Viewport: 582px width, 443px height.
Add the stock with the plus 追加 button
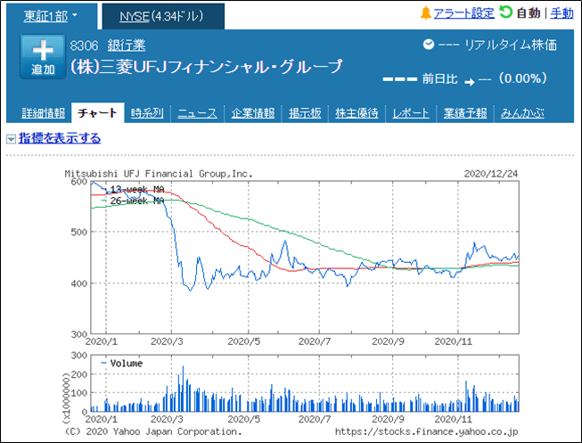coord(43,56)
